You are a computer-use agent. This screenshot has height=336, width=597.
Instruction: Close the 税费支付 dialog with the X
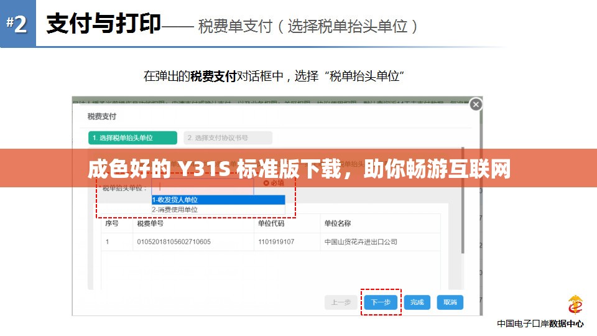point(476,105)
